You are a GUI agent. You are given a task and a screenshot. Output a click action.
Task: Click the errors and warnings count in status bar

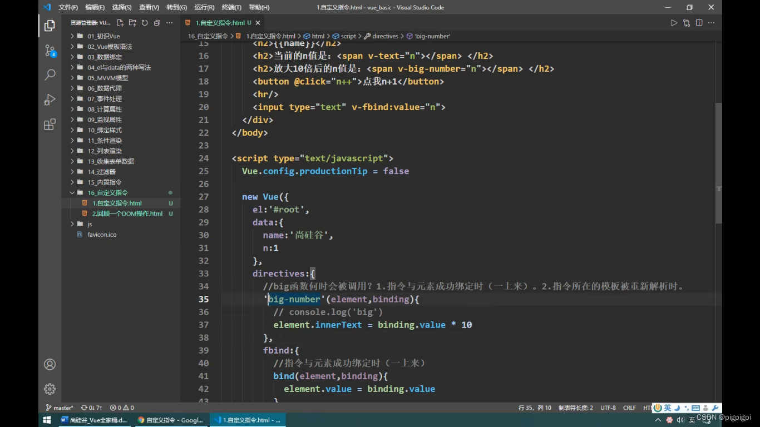122,408
